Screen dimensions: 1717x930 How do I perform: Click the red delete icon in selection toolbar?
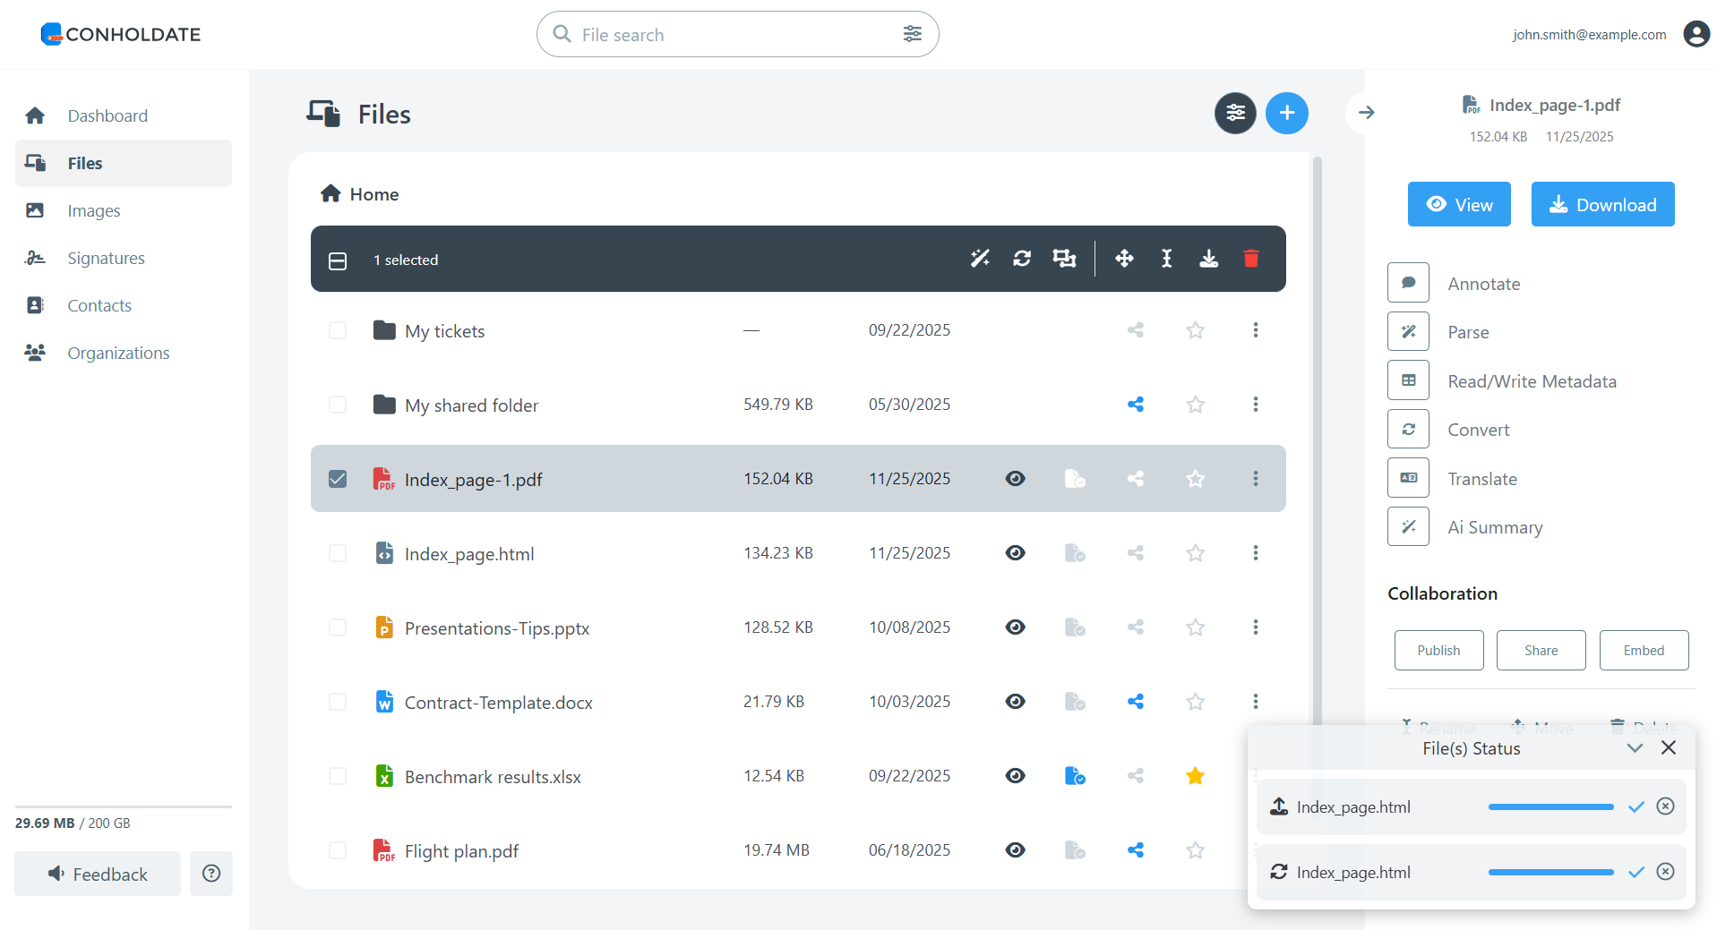coord(1251,259)
